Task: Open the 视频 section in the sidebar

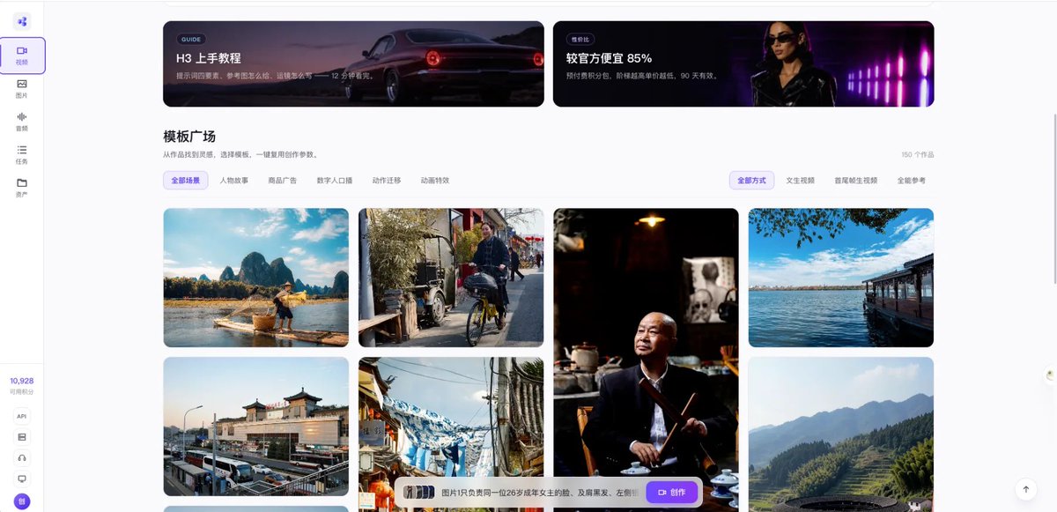Action: coord(22,56)
